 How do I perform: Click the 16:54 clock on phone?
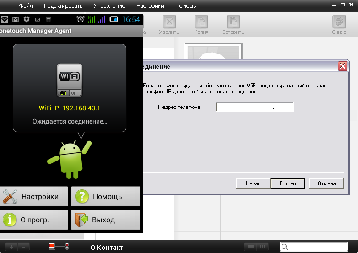pos(131,19)
